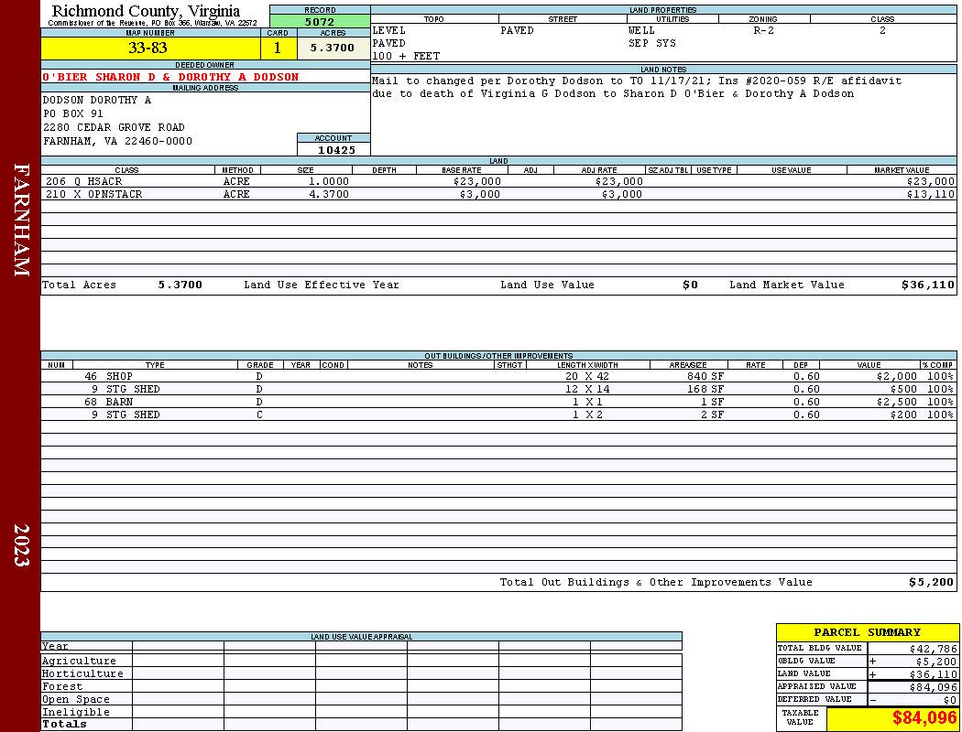Click the 20 X 42 dimensions

point(587,376)
